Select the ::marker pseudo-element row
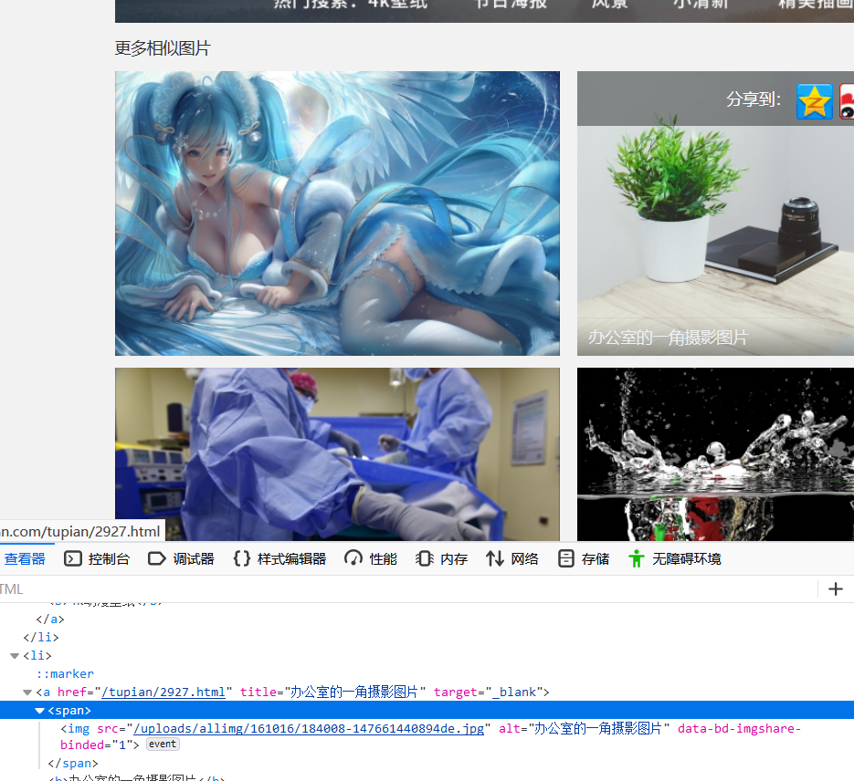 [x=65, y=674]
